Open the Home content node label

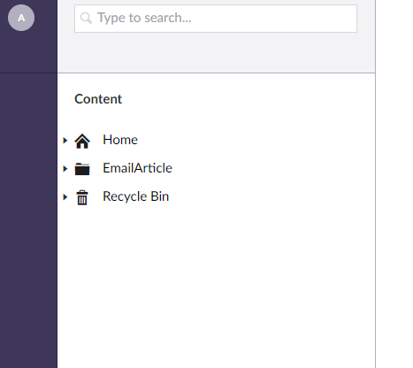point(120,140)
